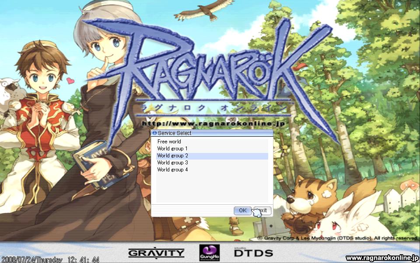Image resolution: width=420 pixels, height=263 pixels.
Task: Click the studio DTDS logo
Action: (253, 252)
